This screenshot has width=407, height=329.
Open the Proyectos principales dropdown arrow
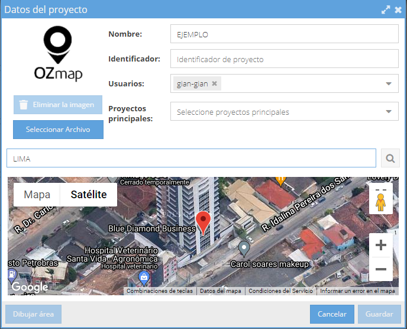pyautogui.click(x=389, y=111)
